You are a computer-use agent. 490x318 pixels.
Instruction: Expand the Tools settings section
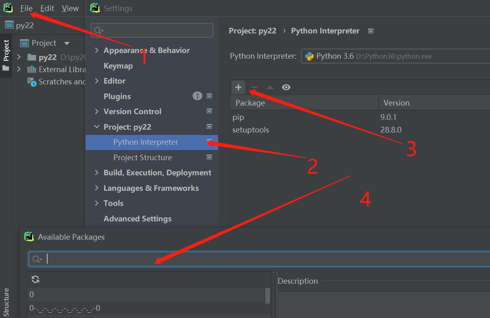[x=97, y=203]
